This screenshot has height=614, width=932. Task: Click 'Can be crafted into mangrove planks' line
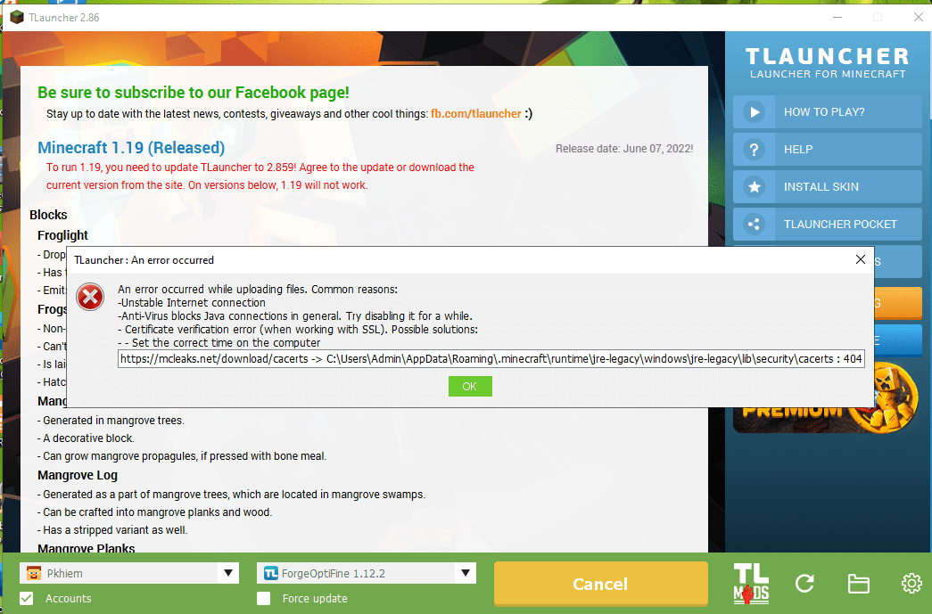point(155,512)
